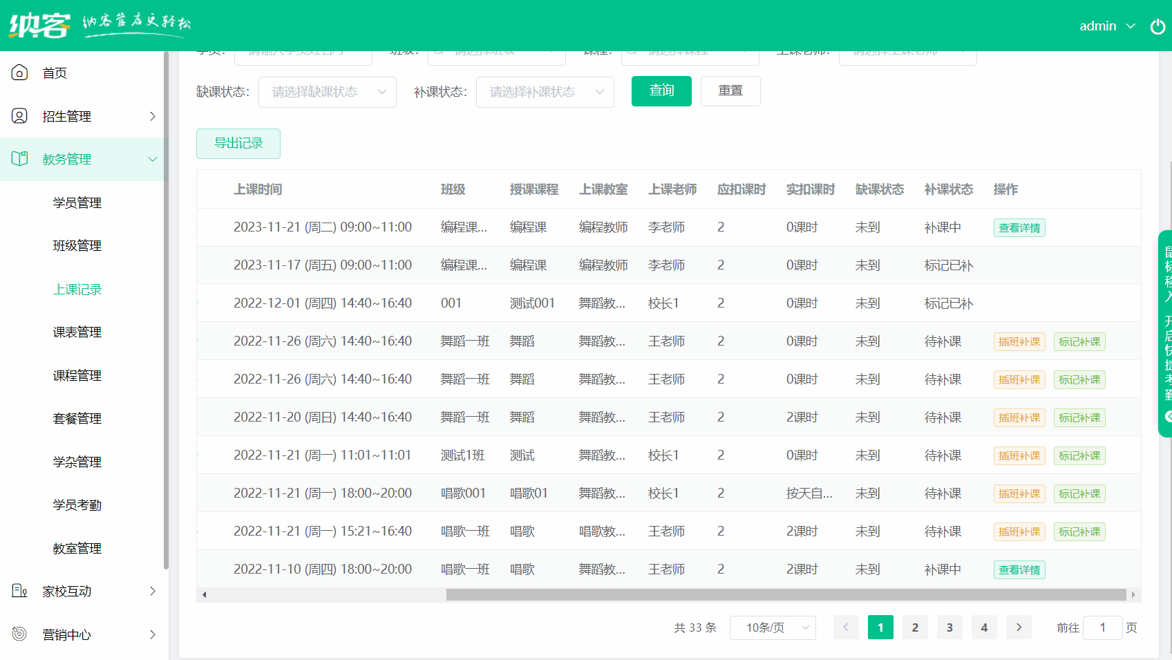Open 学员管理 in sidebar

click(77, 202)
